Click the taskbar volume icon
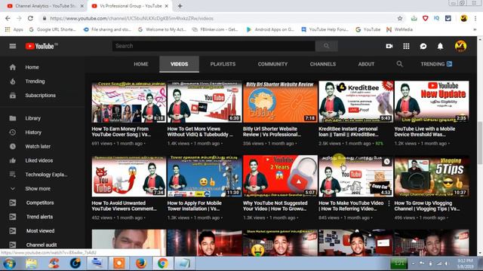483x271 pixels. (446, 263)
